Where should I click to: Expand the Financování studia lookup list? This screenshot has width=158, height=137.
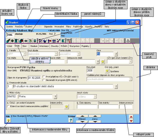pos(116,86)
